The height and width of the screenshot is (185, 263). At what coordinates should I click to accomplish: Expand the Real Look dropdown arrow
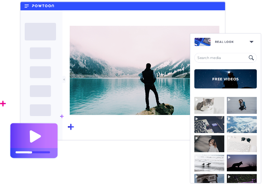pos(252,42)
